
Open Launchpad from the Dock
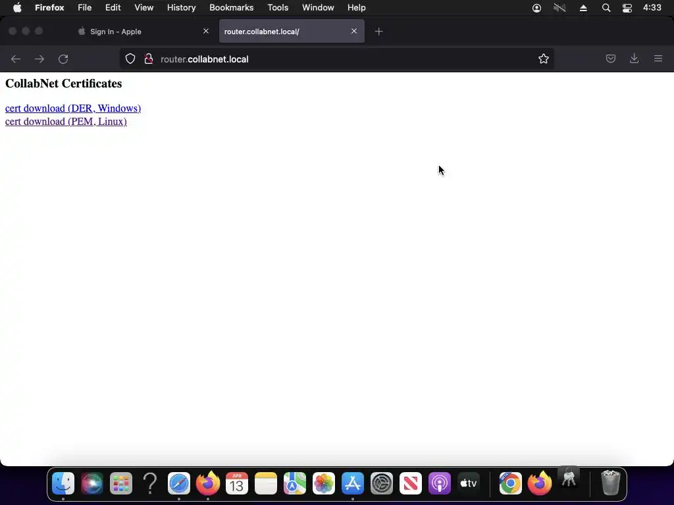point(121,483)
